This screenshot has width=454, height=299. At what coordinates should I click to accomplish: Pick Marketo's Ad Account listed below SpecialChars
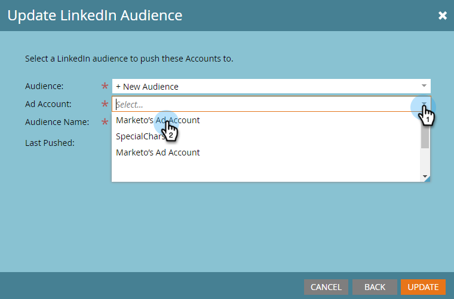158,152
